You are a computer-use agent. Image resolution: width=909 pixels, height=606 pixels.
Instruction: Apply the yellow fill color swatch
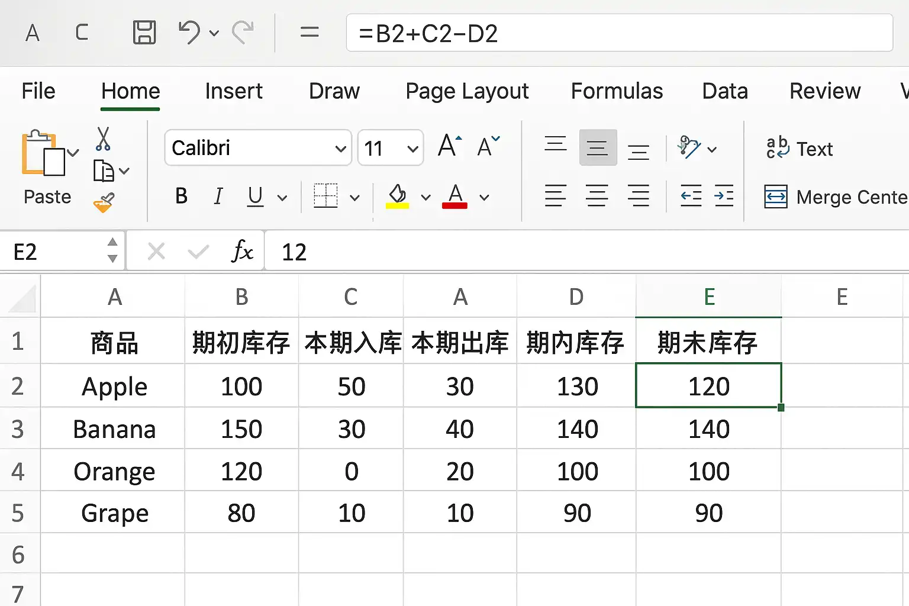point(397,196)
